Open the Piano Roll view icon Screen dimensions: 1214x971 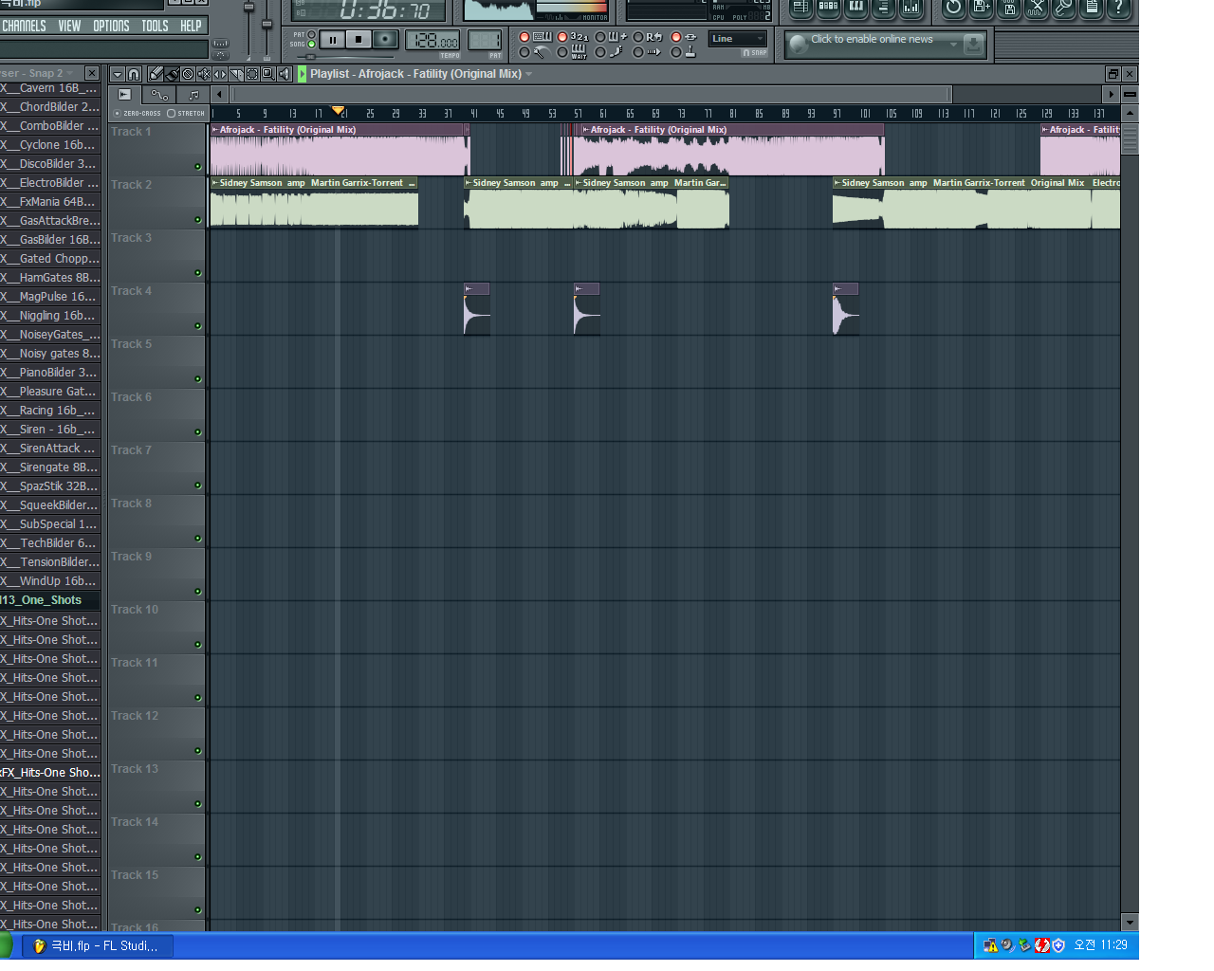(855, 7)
